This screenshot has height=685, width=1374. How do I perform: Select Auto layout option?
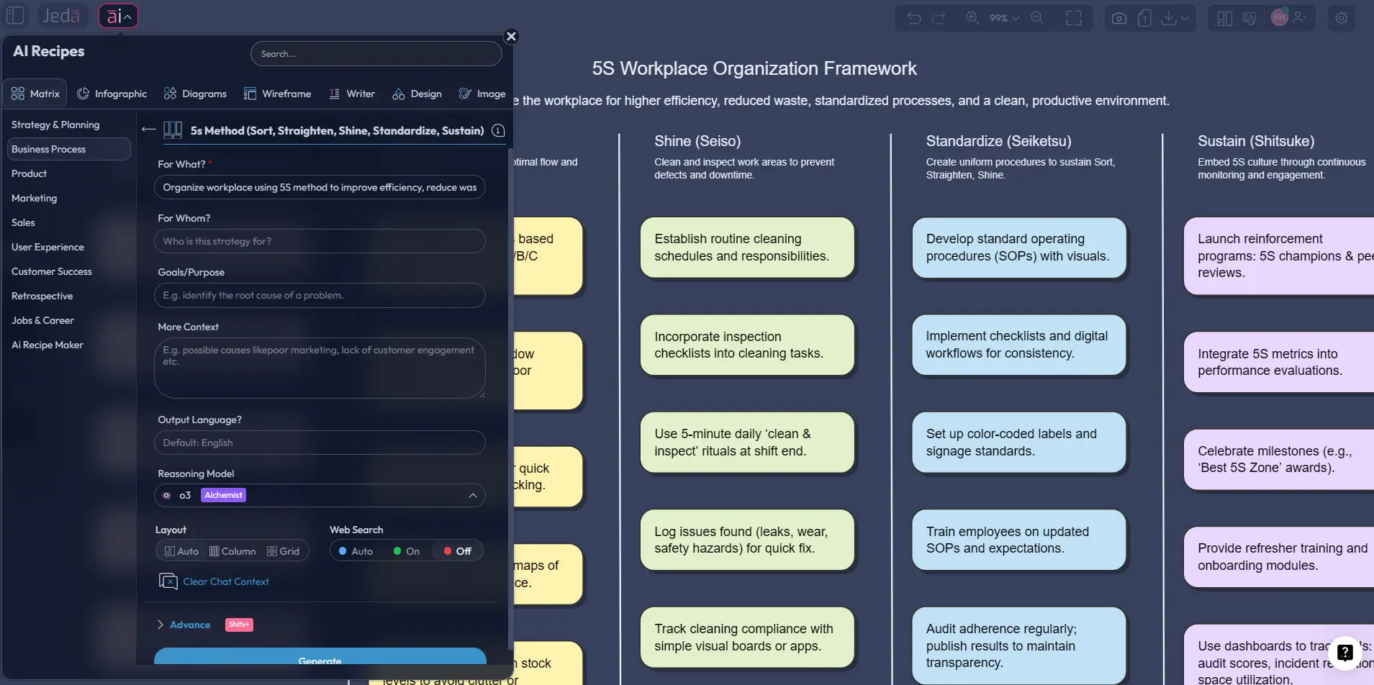click(x=181, y=551)
